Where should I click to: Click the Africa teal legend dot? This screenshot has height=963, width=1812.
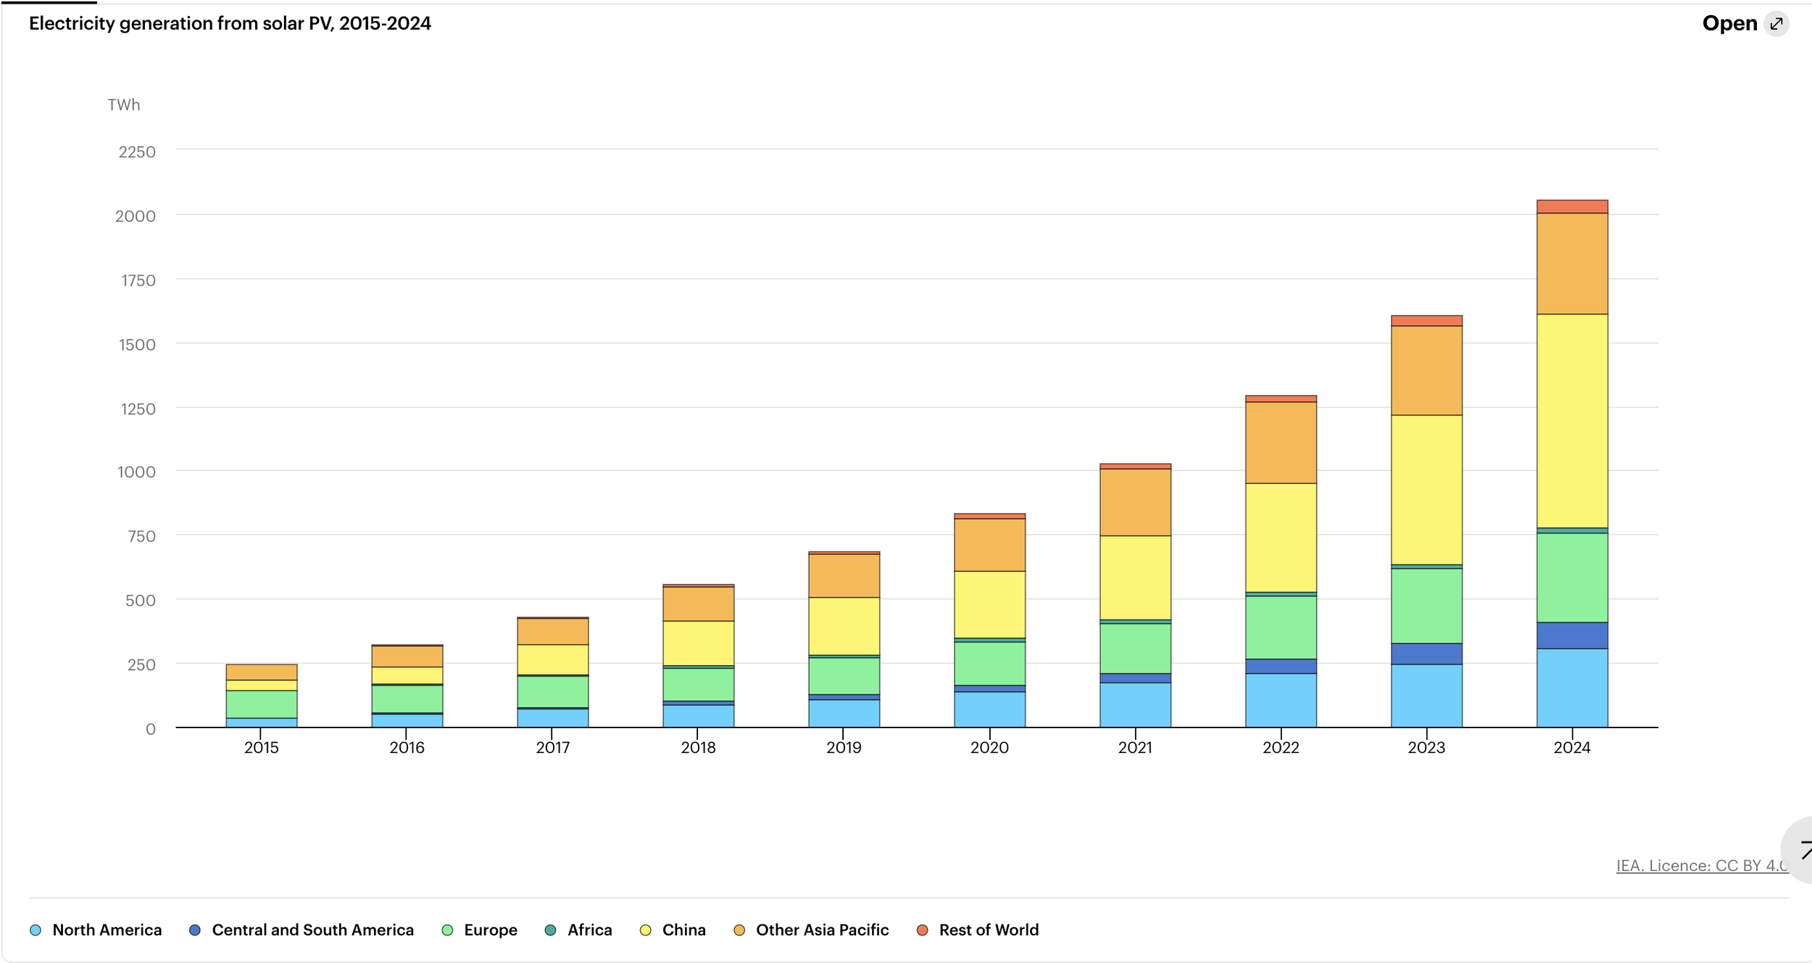point(551,930)
